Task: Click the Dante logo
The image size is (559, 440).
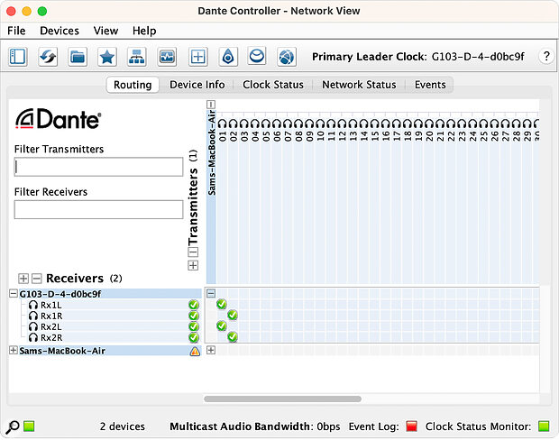Action: click(x=58, y=119)
